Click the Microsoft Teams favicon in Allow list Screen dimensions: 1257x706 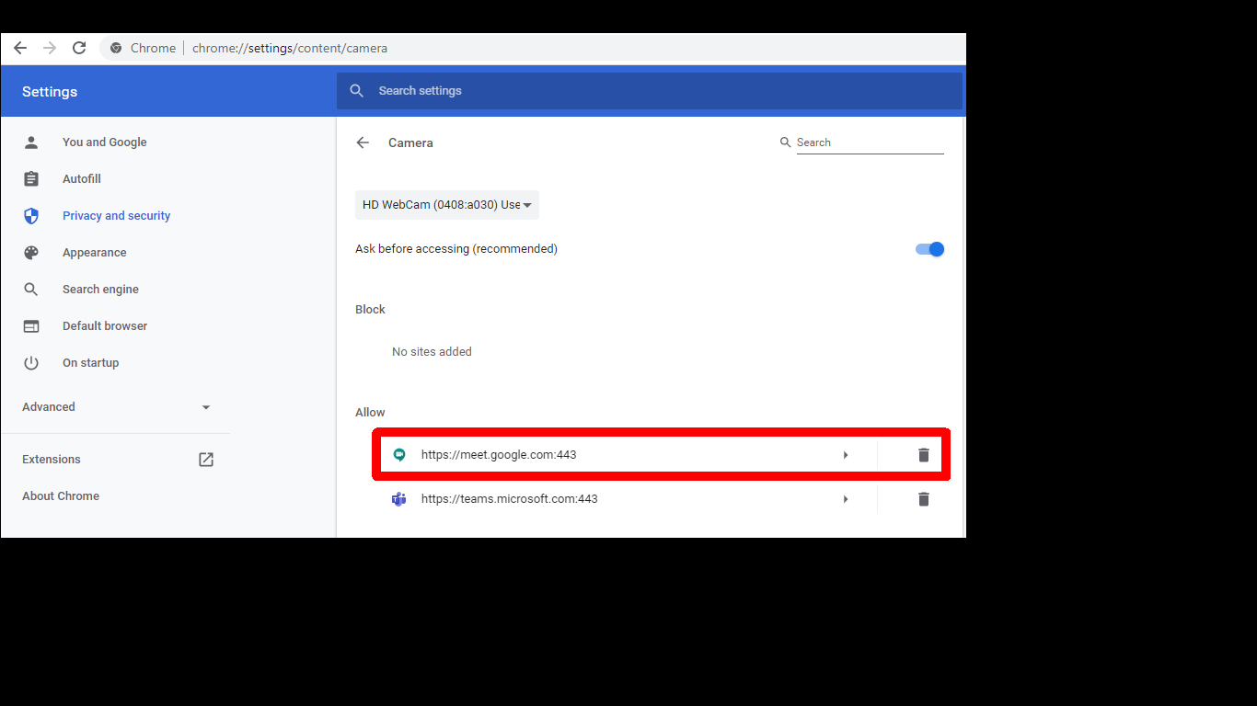click(x=399, y=499)
